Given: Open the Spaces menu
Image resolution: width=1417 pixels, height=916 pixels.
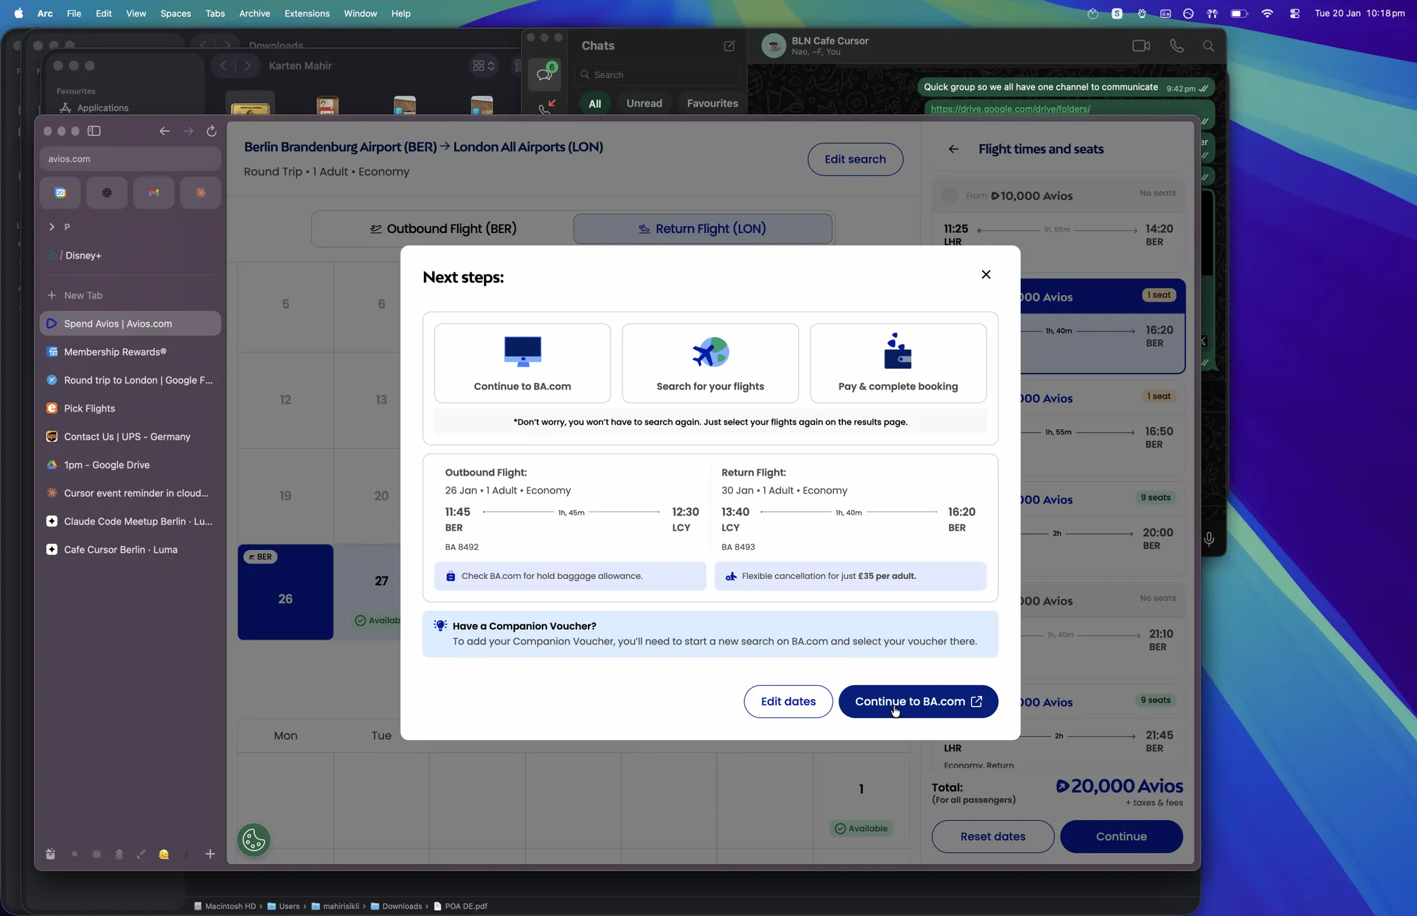Looking at the screenshot, I should click(x=176, y=13).
